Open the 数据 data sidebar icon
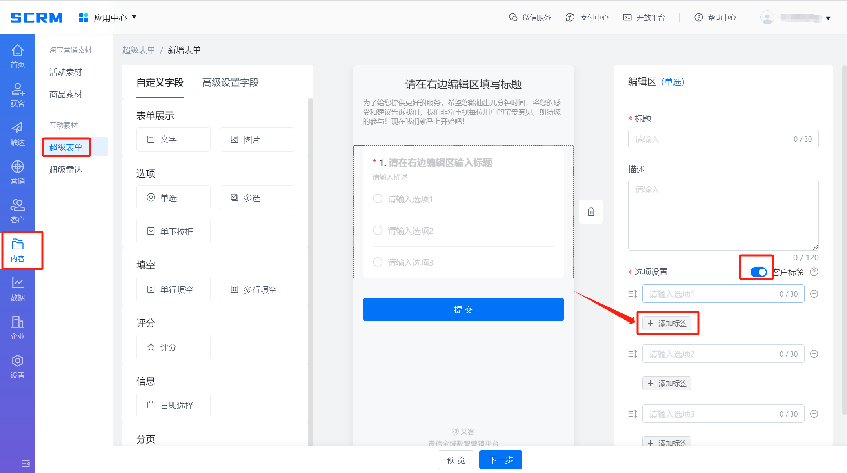Screen dimensions: 847x473 (17, 289)
